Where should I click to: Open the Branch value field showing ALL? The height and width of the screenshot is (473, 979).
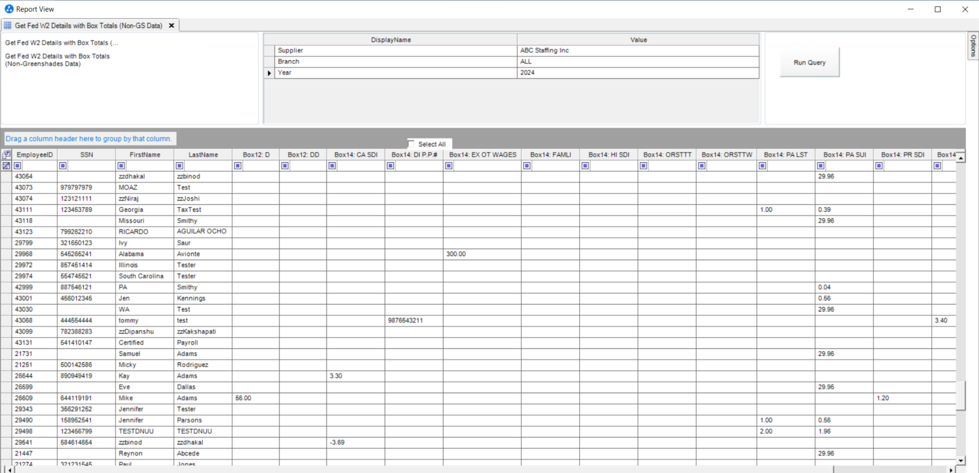pos(637,62)
